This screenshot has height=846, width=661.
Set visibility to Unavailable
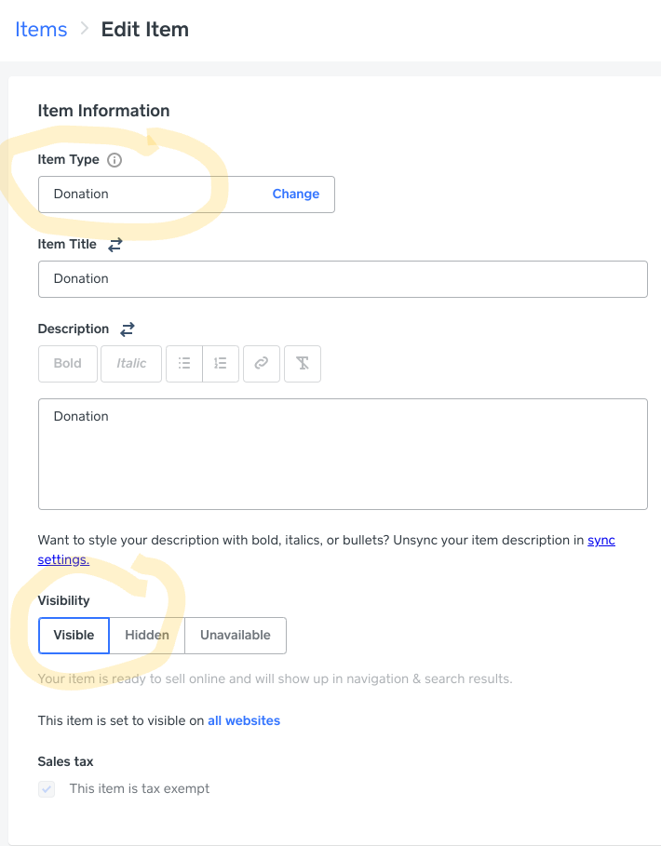point(236,636)
